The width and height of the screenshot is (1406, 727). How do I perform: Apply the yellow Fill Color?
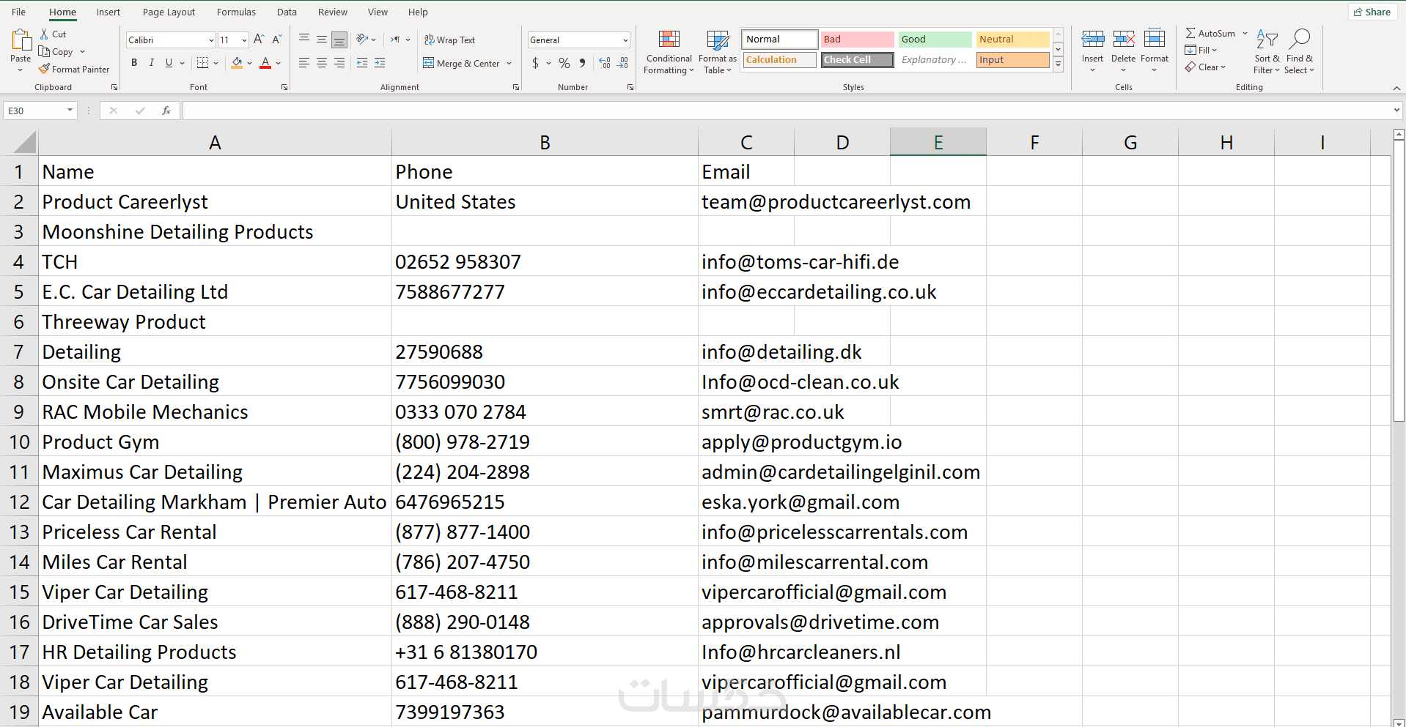tap(237, 63)
